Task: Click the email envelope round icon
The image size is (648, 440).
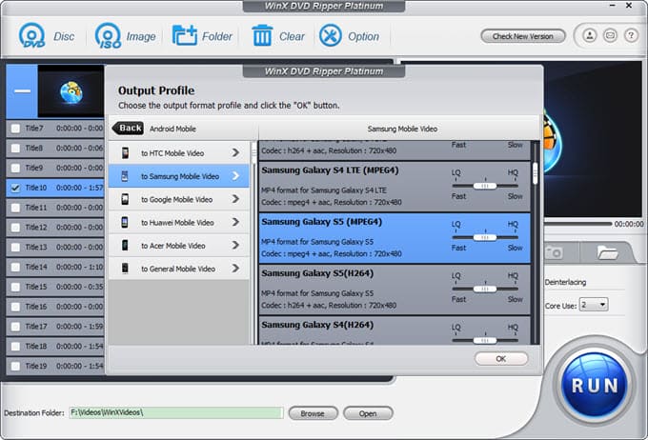Action: point(610,35)
